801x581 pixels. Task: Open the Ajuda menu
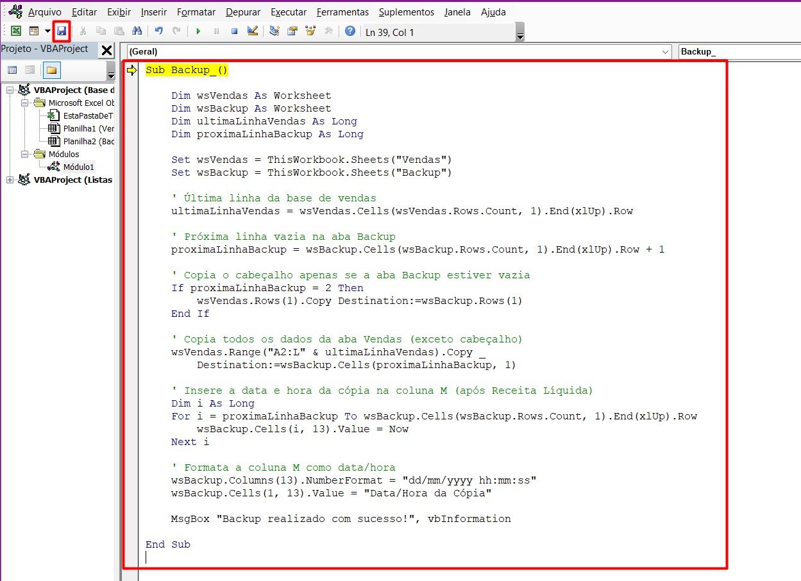(x=493, y=12)
